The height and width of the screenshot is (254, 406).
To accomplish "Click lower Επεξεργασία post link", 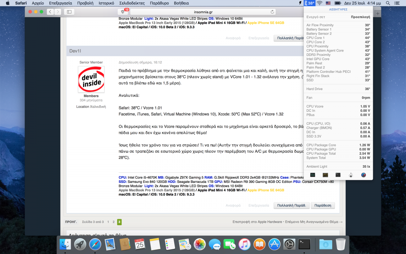I will (259, 206).
